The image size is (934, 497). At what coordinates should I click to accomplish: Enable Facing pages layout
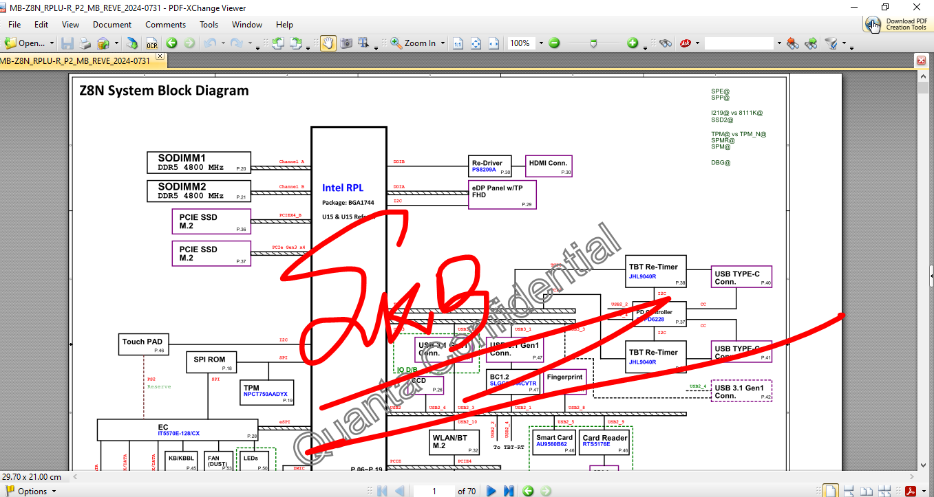[867, 491]
